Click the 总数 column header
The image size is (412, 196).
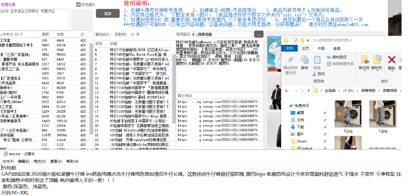click(60, 34)
